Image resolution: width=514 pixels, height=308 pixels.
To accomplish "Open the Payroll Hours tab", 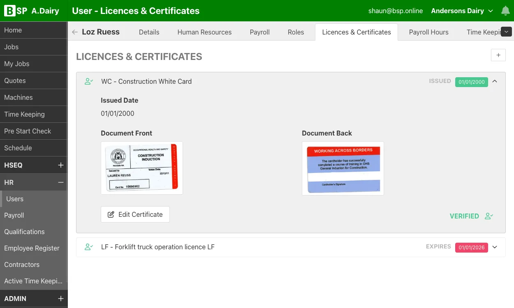I will (x=428, y=32).
